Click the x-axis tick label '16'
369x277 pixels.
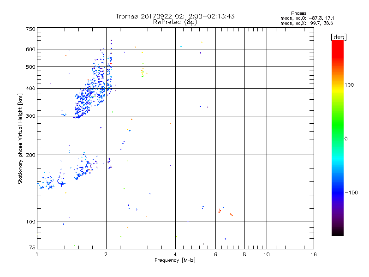click(x=314, y=254)
